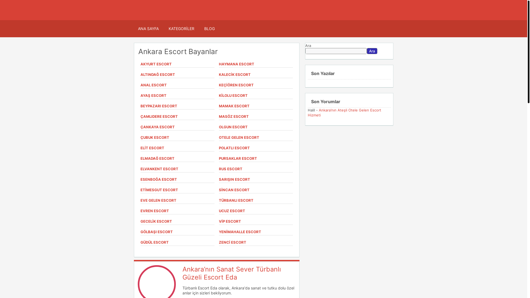Open the POLATLI ESCORT link
Viewport: 530px width, 298px height.
[234, 148]
